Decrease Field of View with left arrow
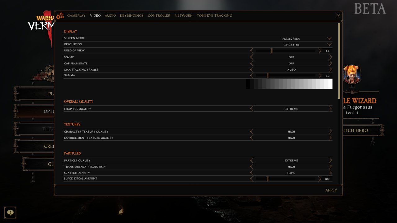 (252, 51)
